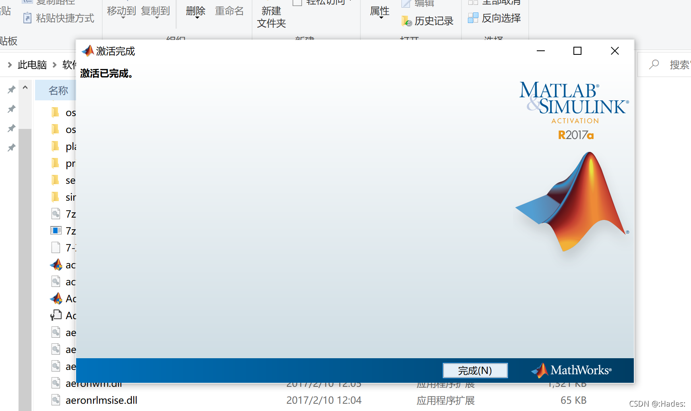Unpin the first quick access item in the sidebar

[x=11, y=89]
